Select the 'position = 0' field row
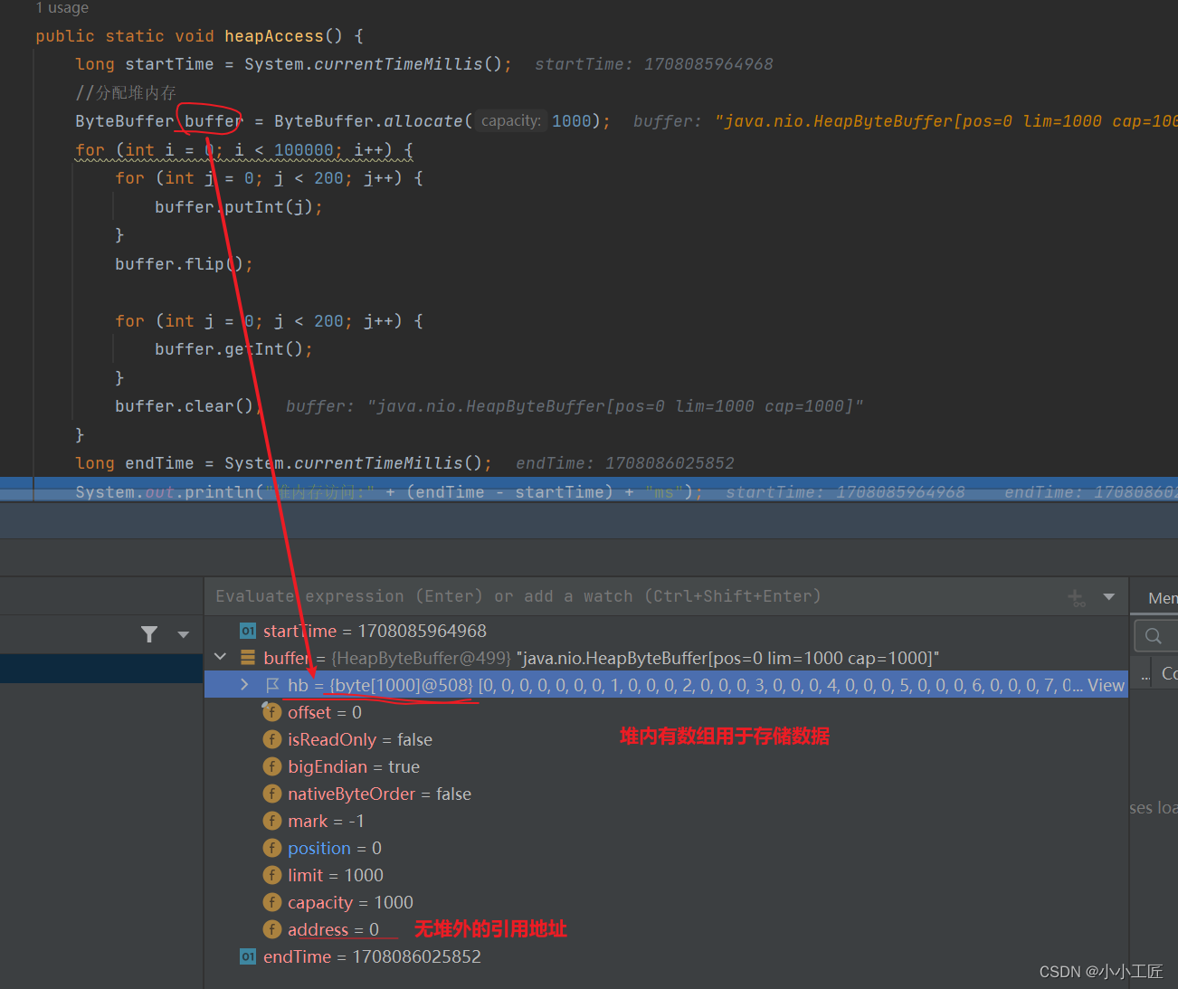The image size is (1178, 989). point(666,848)
